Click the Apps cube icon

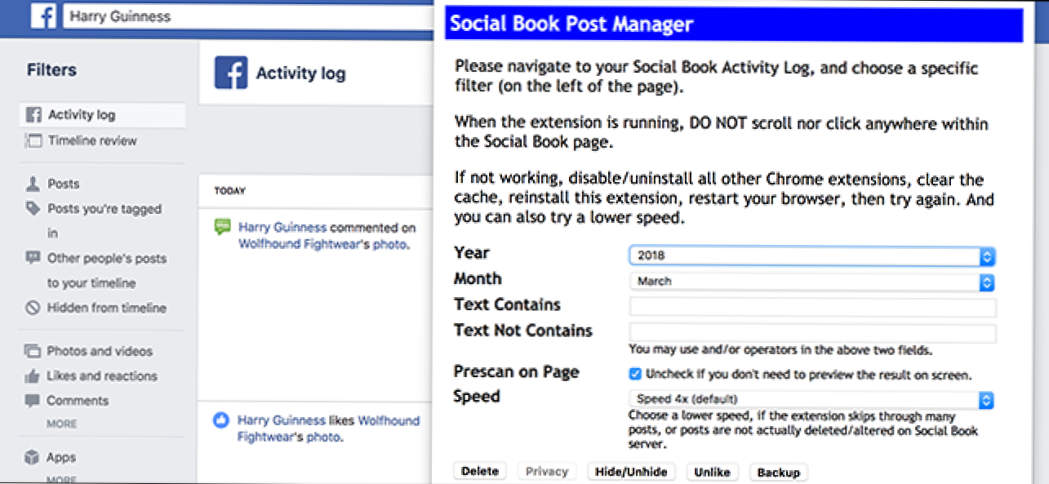[33, 457]
